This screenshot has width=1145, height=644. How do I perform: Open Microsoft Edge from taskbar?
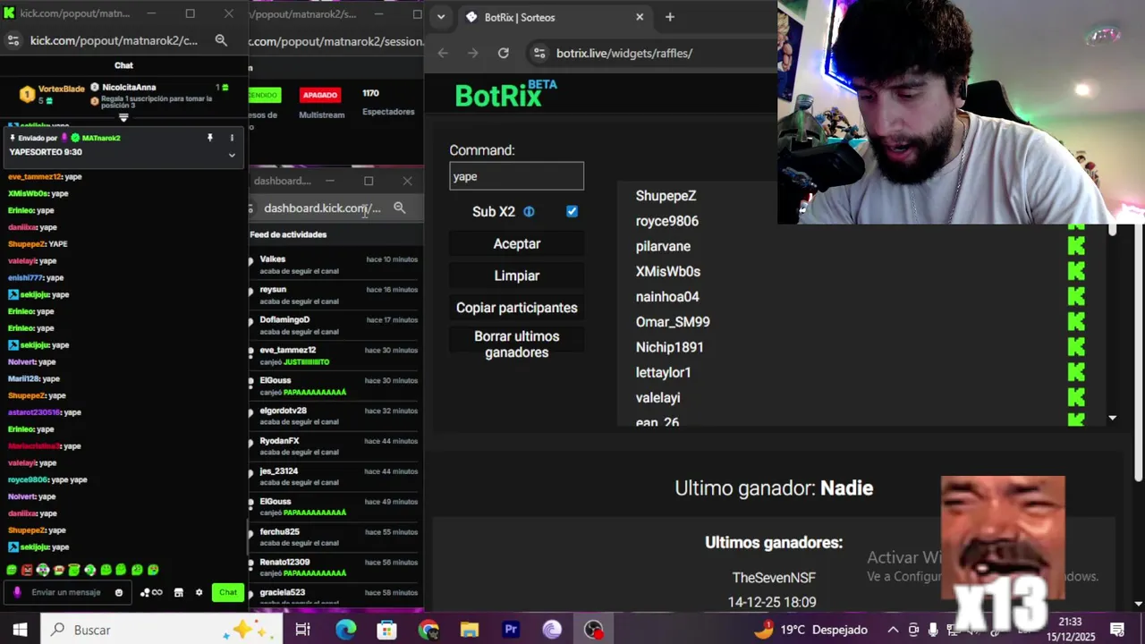pos(345,630)
